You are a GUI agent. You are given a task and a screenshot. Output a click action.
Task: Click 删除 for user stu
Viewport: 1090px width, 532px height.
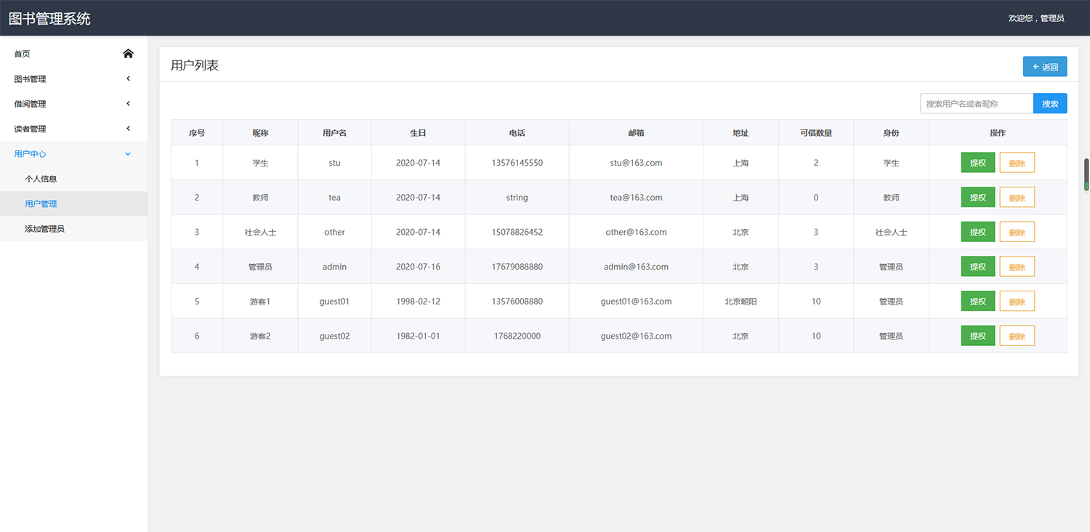[1017, 163]
